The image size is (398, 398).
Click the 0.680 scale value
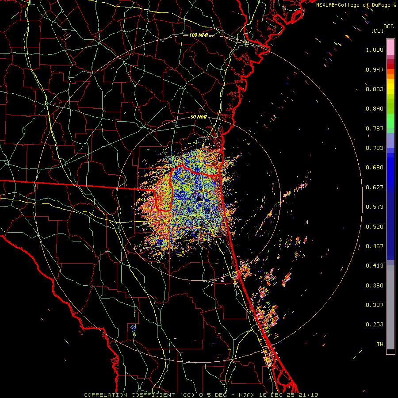click(375, 168)
